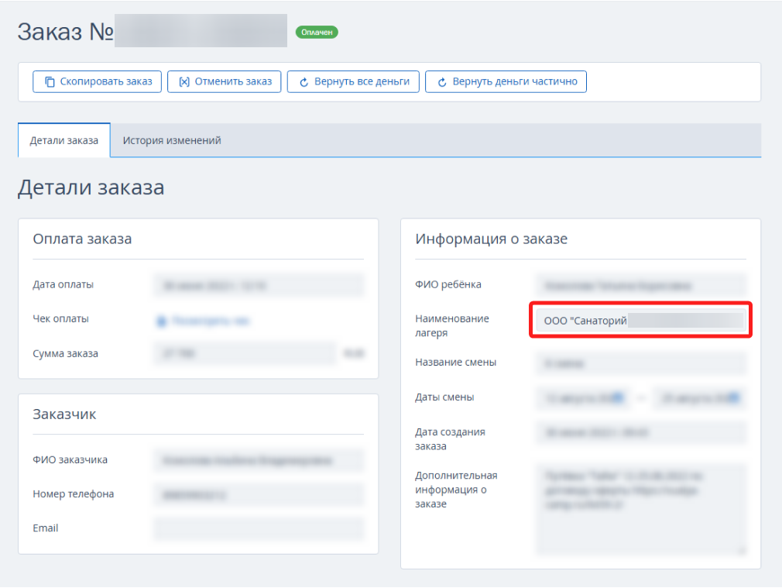This screenshot has height=588, width=782.
Task: Click the 'Название смены' field
Action: (x=641, y=363)
